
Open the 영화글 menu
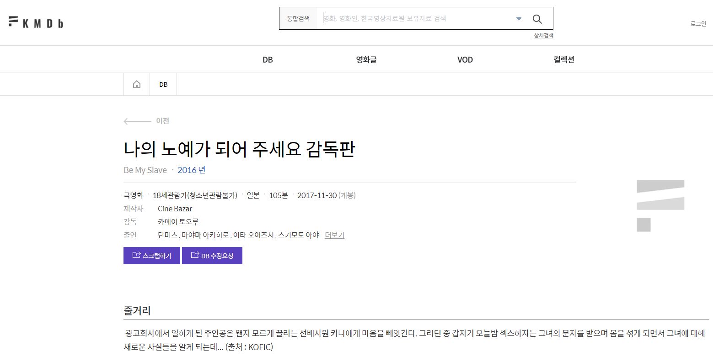coord(366,60)
